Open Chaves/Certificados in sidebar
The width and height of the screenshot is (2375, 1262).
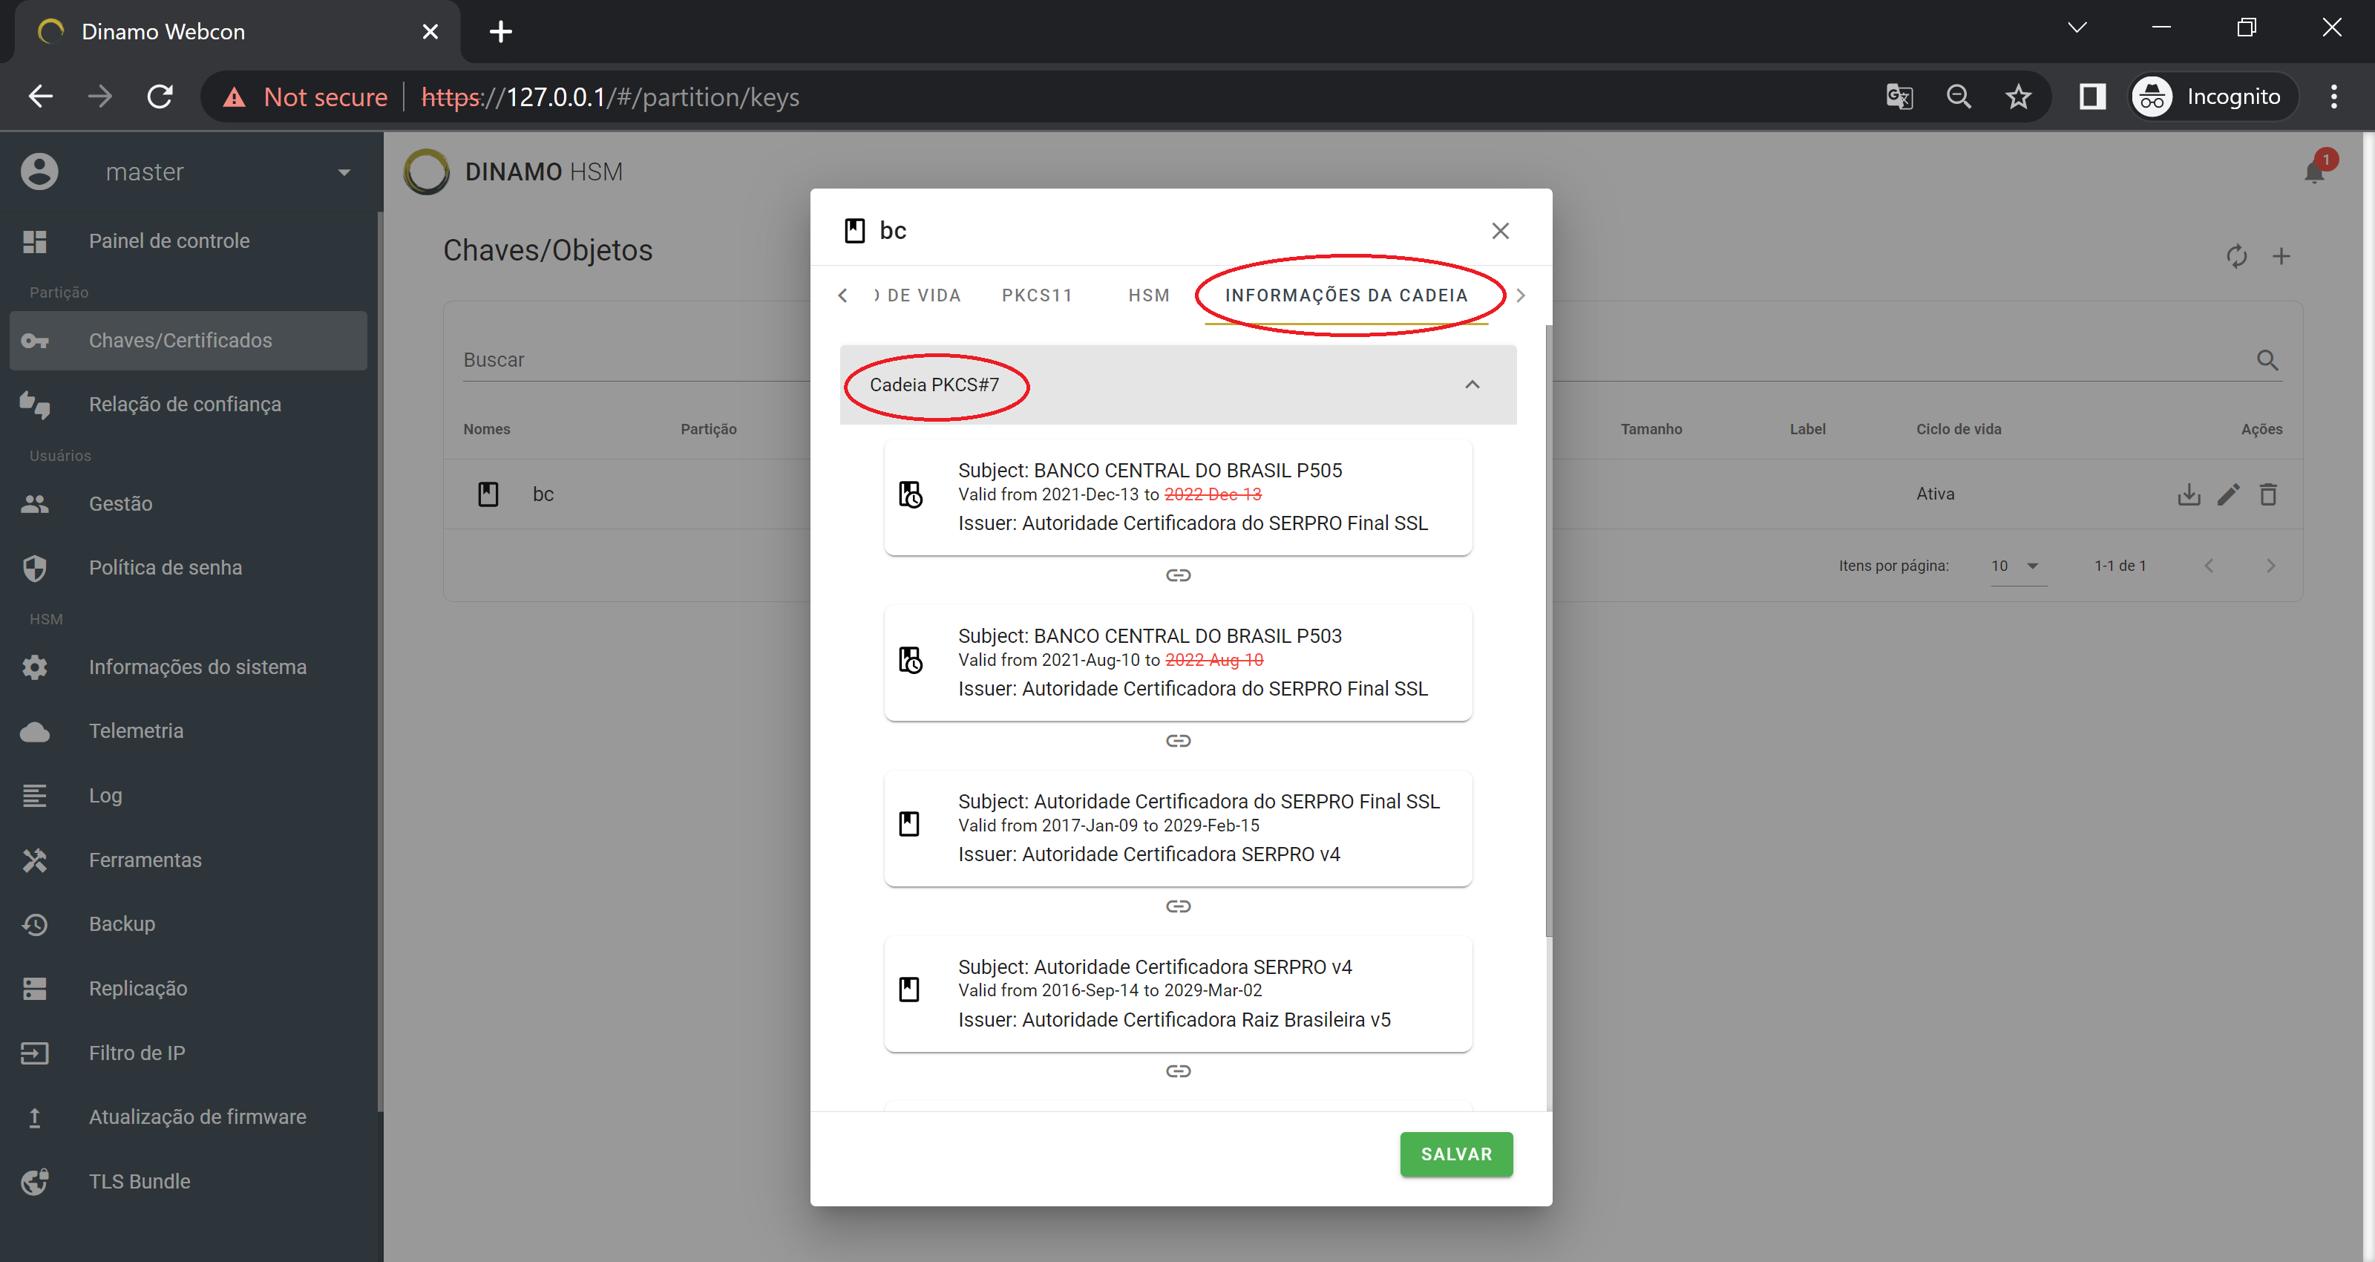coord(188,341)
